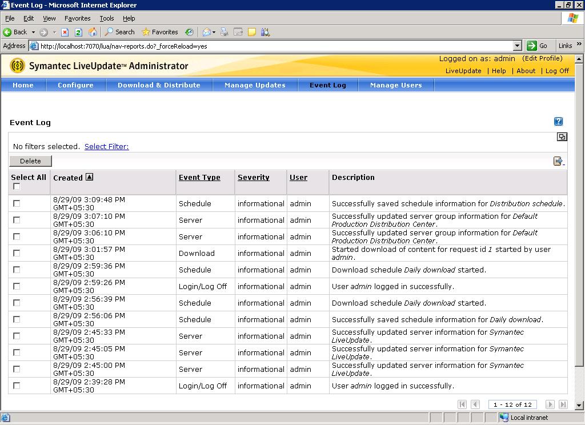The image size is (585, 425).
Task: Open the Search toolbar button
Action: 120,32
